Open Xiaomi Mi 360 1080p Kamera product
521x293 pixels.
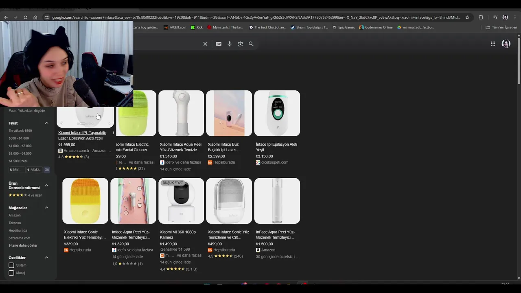(x=181, y=201)
